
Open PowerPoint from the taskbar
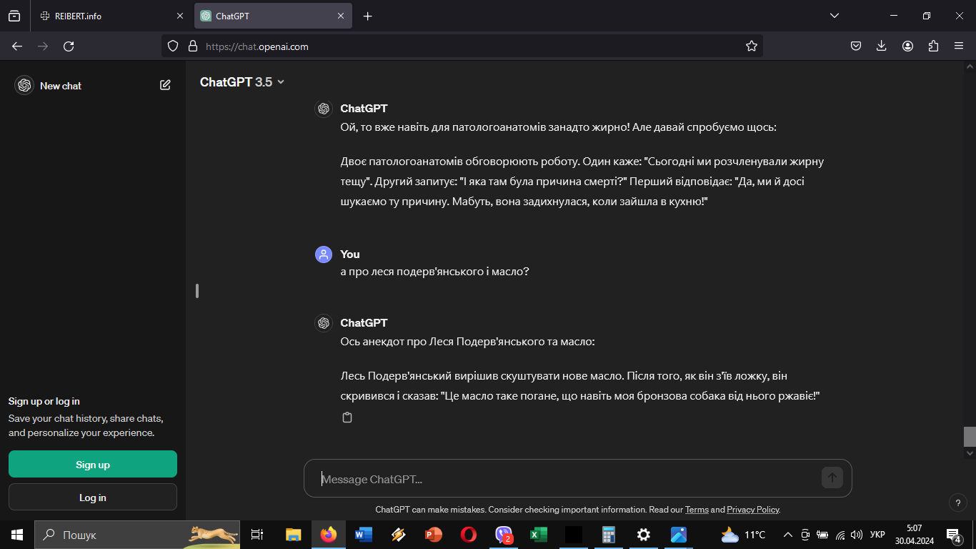(x=434, y=535)
